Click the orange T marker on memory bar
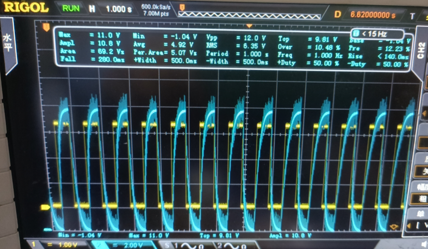428x249 pixels. (182, 7)
